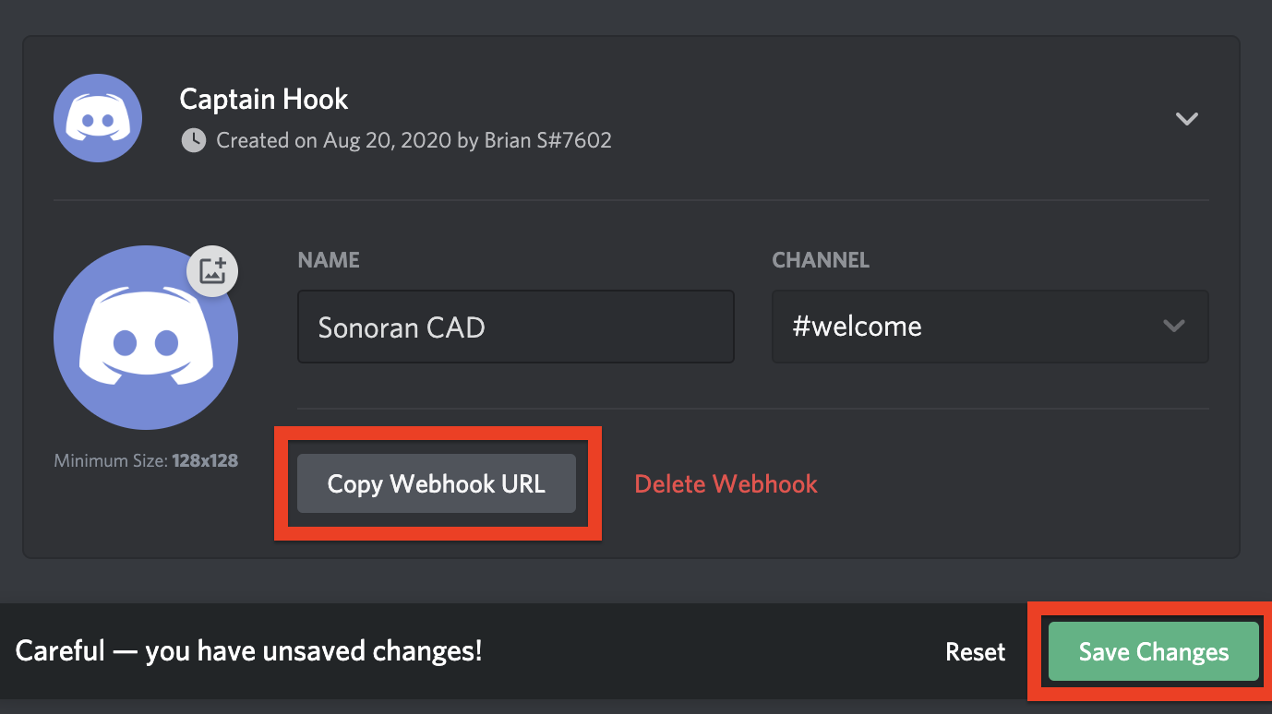Click the Minimum Size 128x128 hint
The image size is (1272, 714).
coord(146,459)
